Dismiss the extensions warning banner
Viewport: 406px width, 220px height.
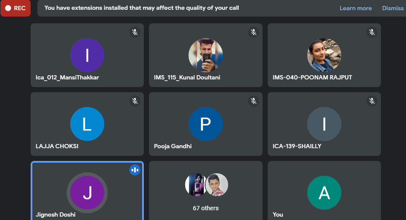(392, 8)
